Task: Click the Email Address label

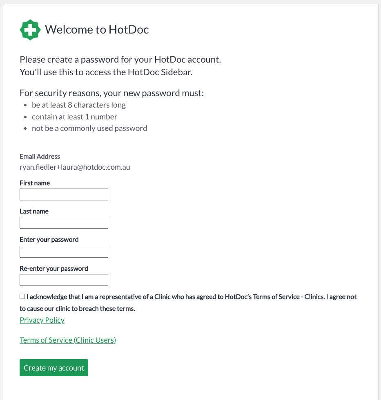Action: click(x=40, y=156)
